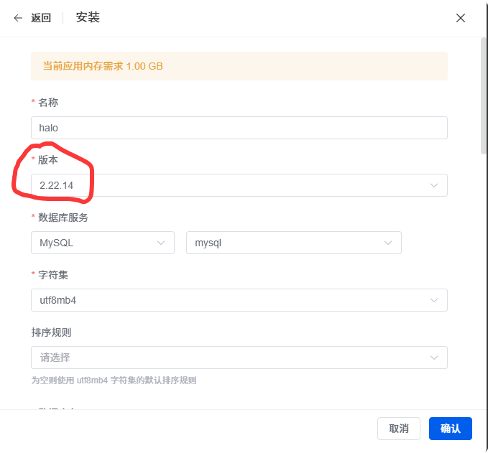This screenshot has height=453, width=488.
Task: Confirm installation with the 确认 button
Action: (x=450, y=429)
